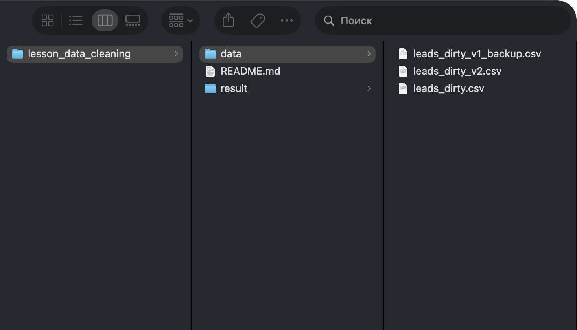Click the leads_dirty.csv file icon
Viewport: 577px width, 330px height.
point(403,88)
